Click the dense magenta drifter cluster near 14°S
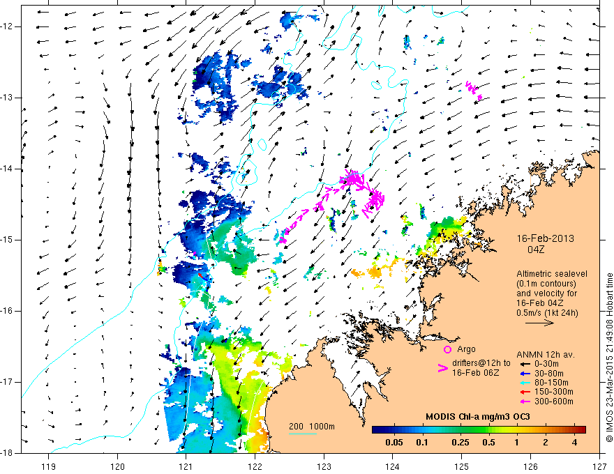Image resolution: width=614 pixels, height=474 pixels. 354,179
